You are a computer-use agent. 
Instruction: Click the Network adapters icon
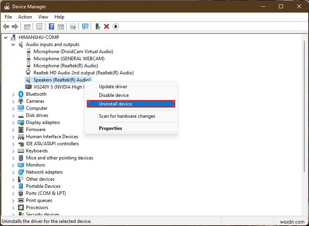coord(21,172)
